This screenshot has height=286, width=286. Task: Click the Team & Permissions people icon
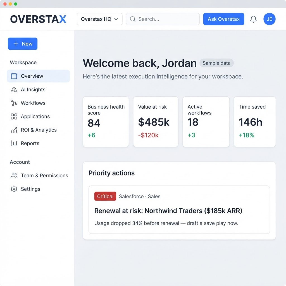click(14, 175)
